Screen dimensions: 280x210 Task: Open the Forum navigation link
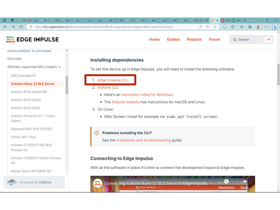pos(214,39)
